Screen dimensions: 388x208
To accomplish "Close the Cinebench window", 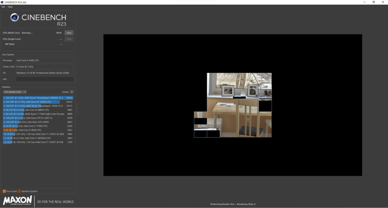I will pos(383,2).
